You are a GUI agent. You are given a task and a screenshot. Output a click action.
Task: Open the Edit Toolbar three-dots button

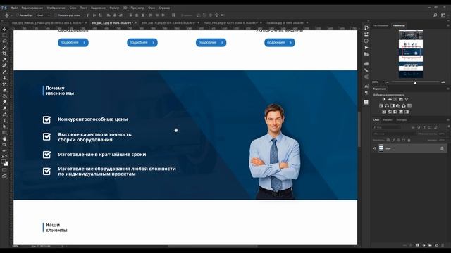coord(4,150)
